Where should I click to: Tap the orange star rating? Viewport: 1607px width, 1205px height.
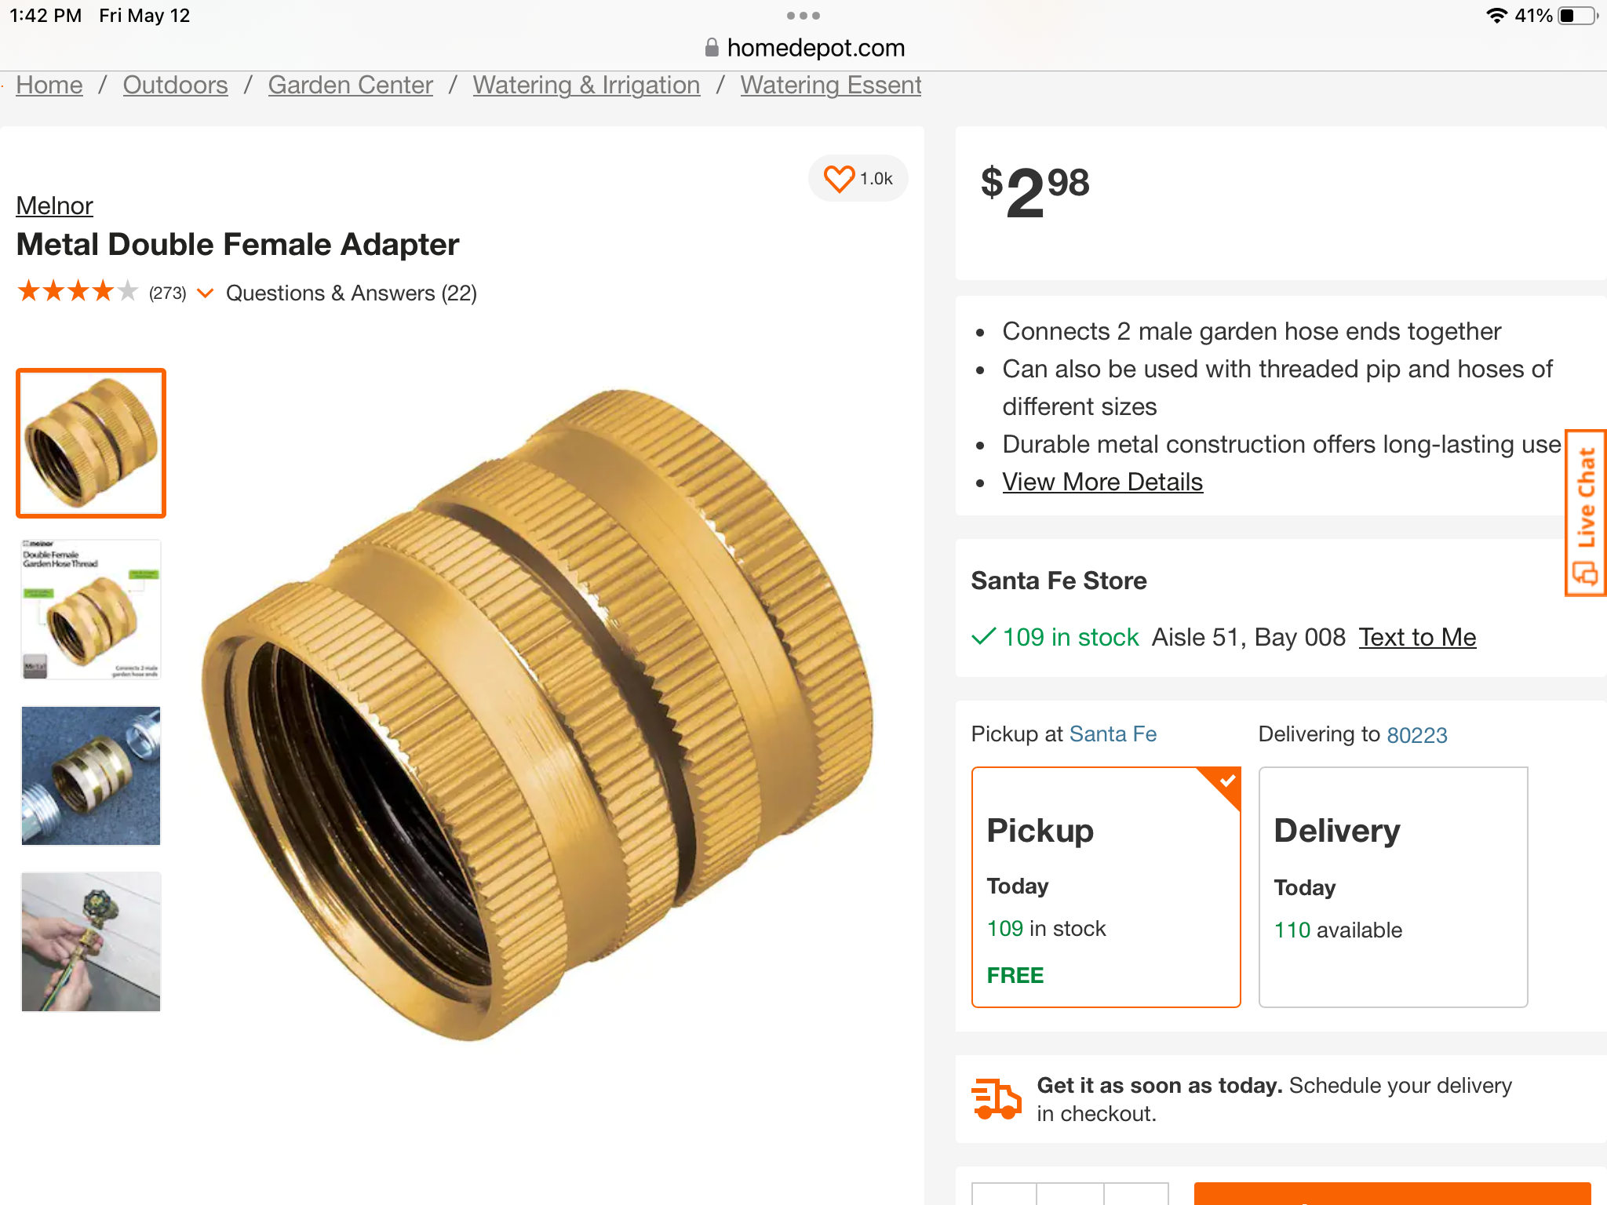78,292
